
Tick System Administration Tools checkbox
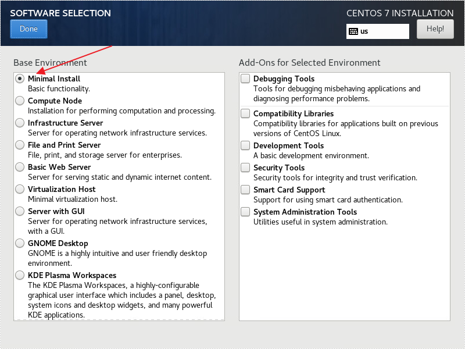(x=245, y=212)
